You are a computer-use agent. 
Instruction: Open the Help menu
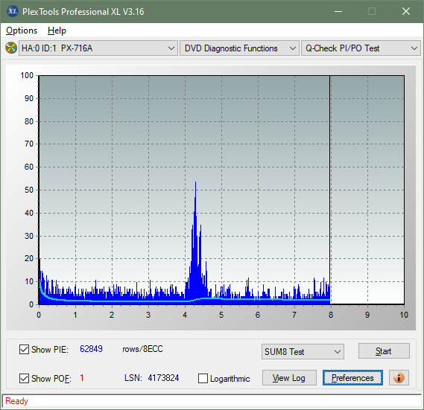tap(57, 31)
